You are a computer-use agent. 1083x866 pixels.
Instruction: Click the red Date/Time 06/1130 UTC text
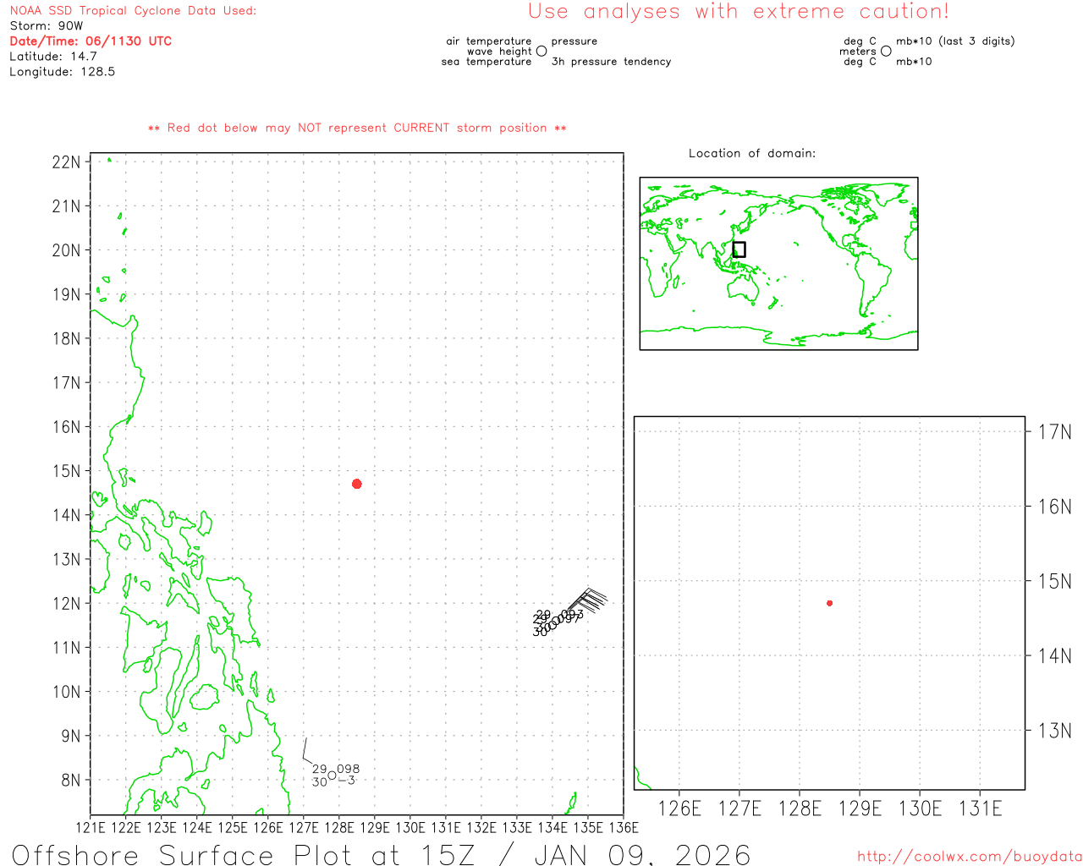point(91,41)
